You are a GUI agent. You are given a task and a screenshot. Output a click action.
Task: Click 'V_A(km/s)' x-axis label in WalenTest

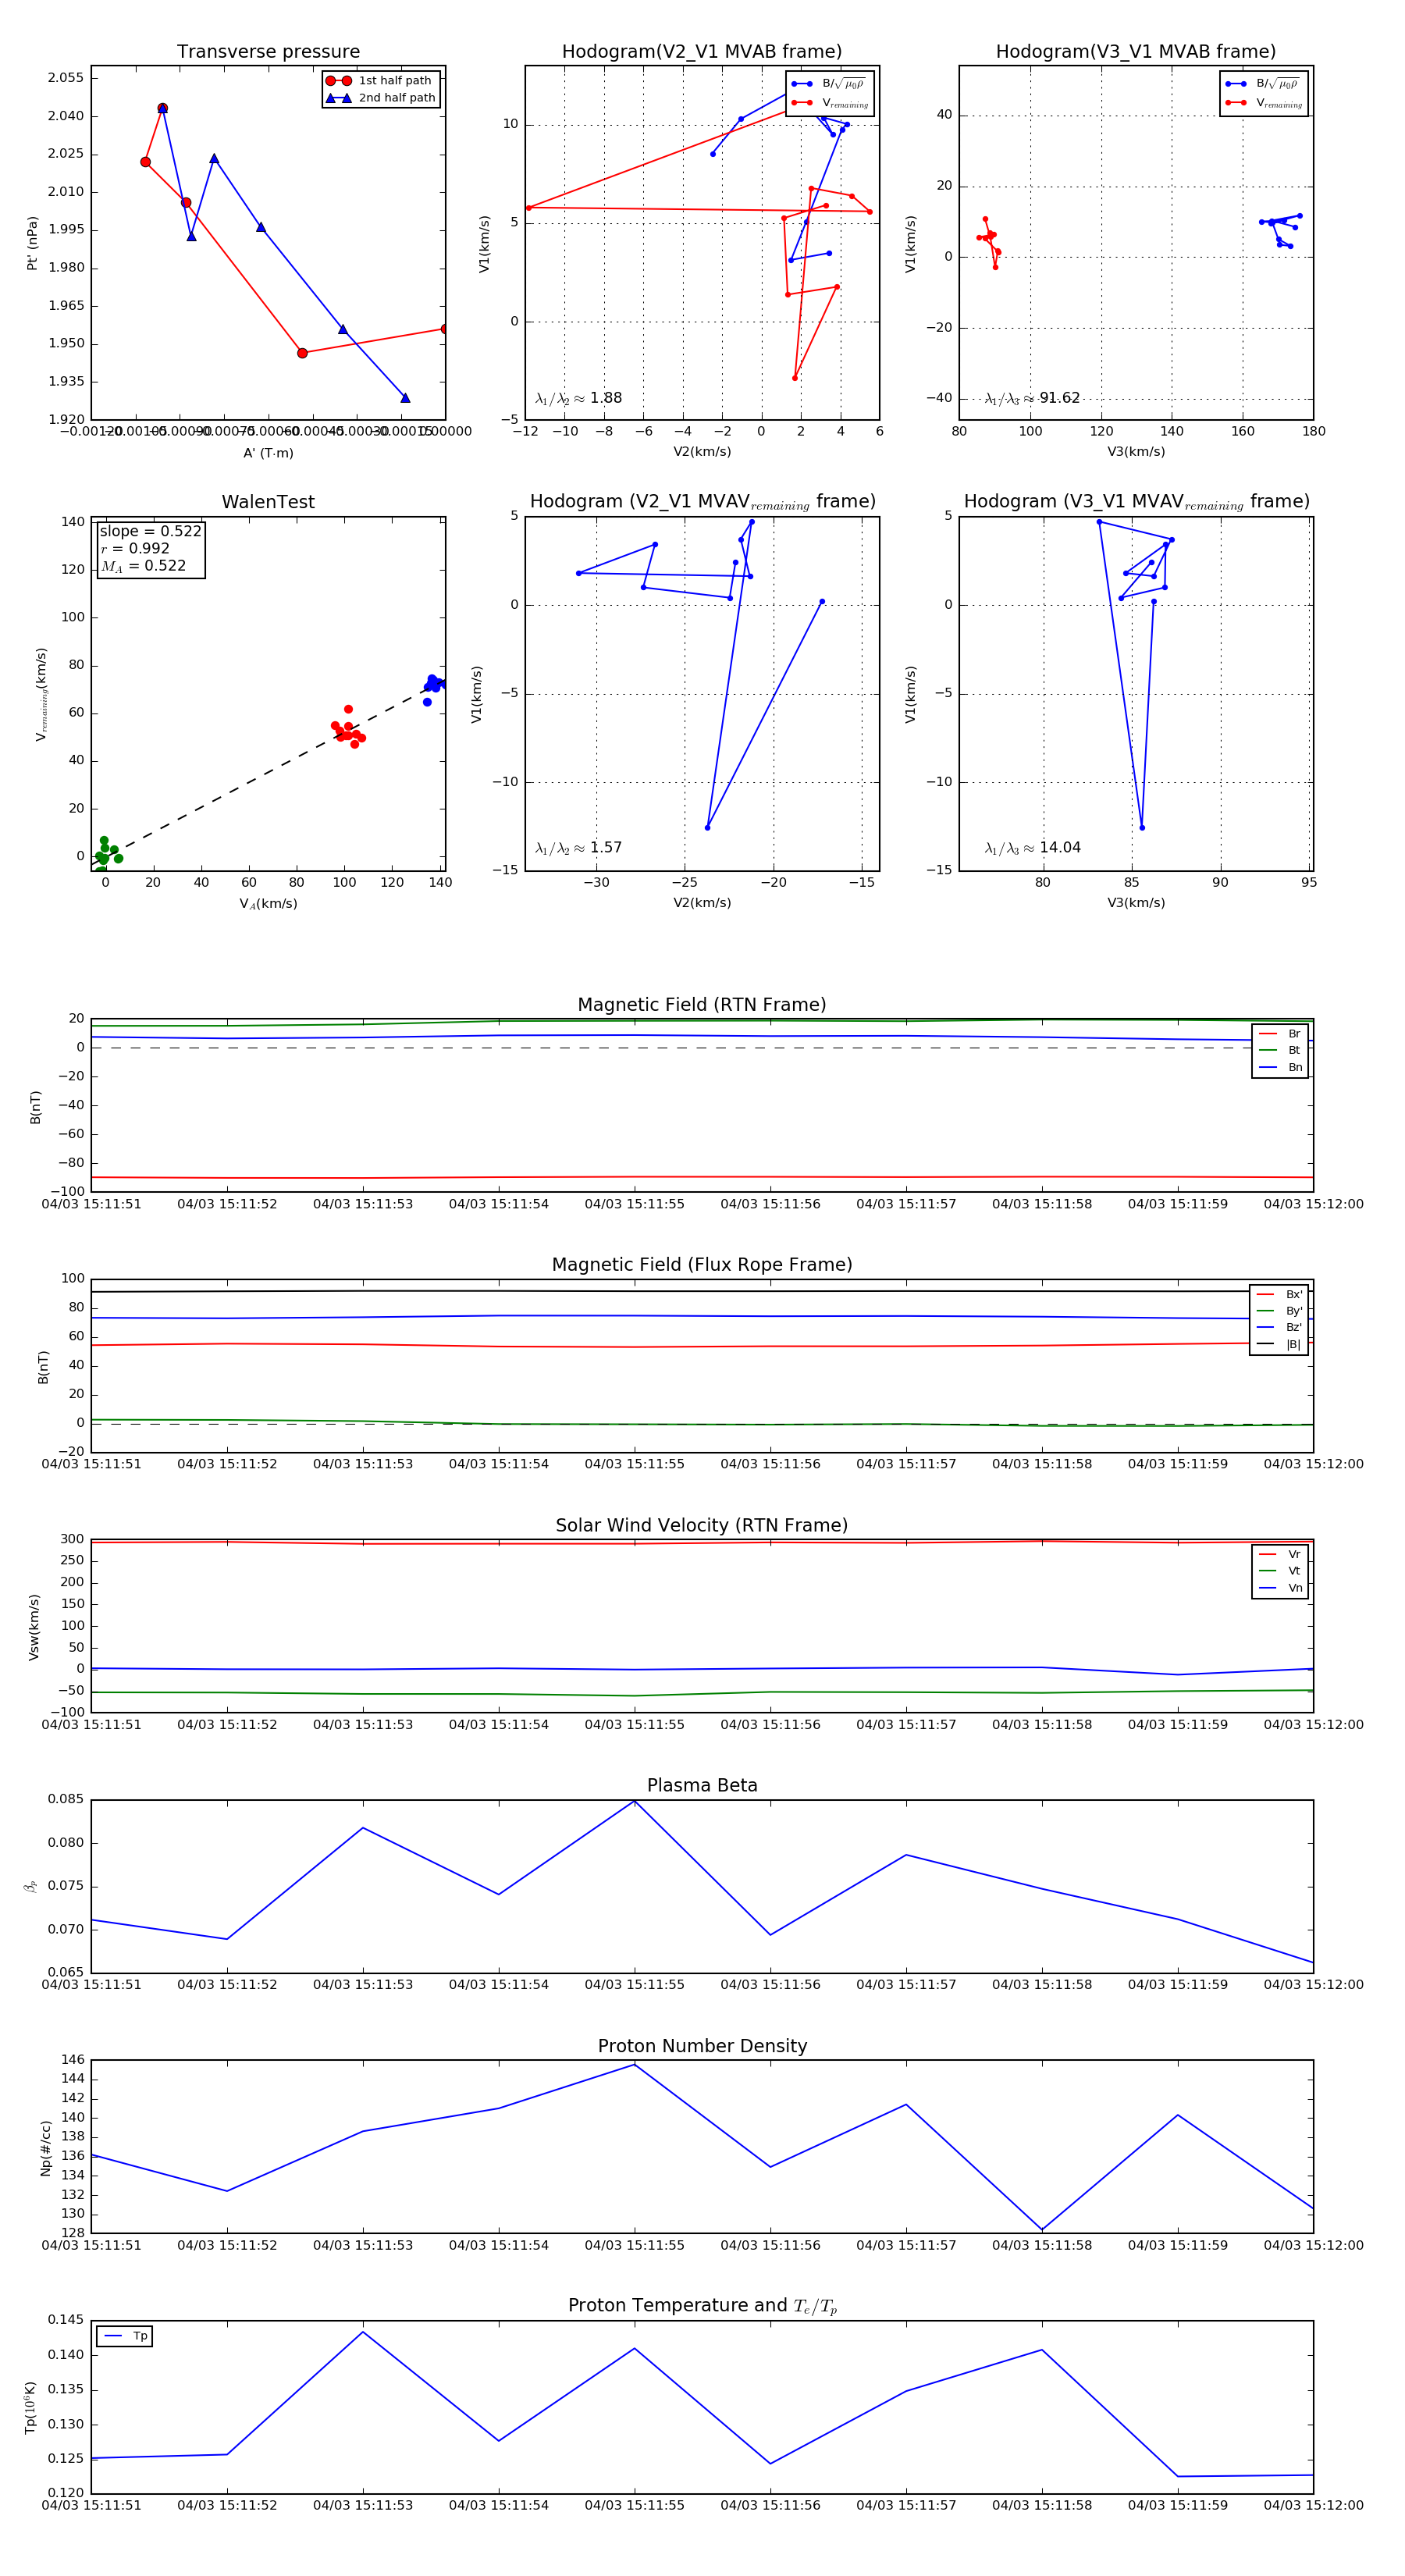pos(268,904)
